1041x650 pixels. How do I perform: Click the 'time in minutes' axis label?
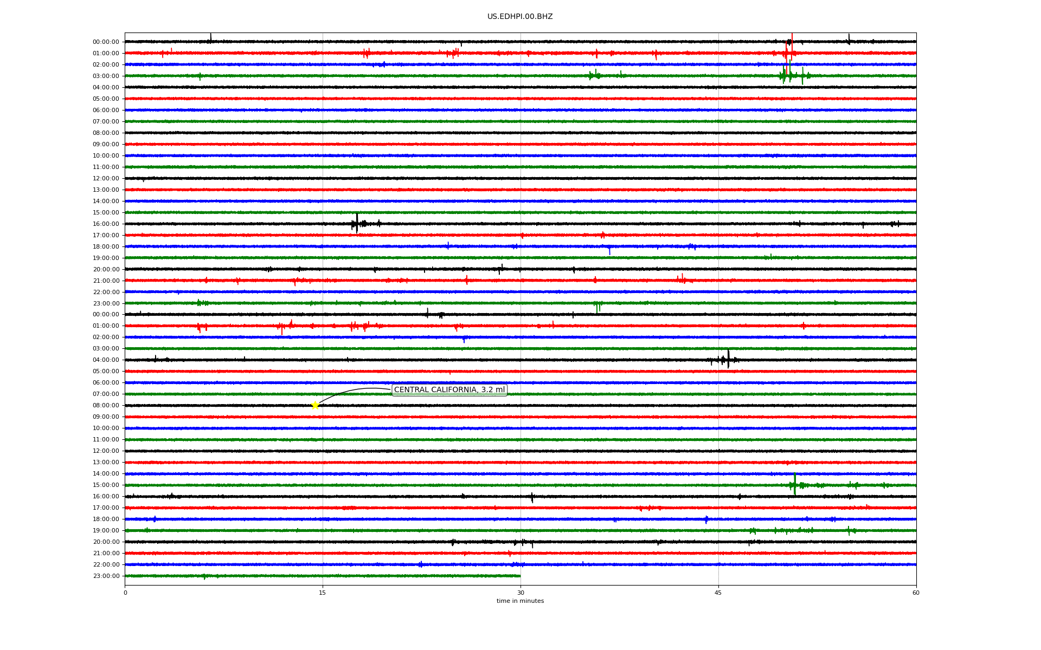coord(520,601)
